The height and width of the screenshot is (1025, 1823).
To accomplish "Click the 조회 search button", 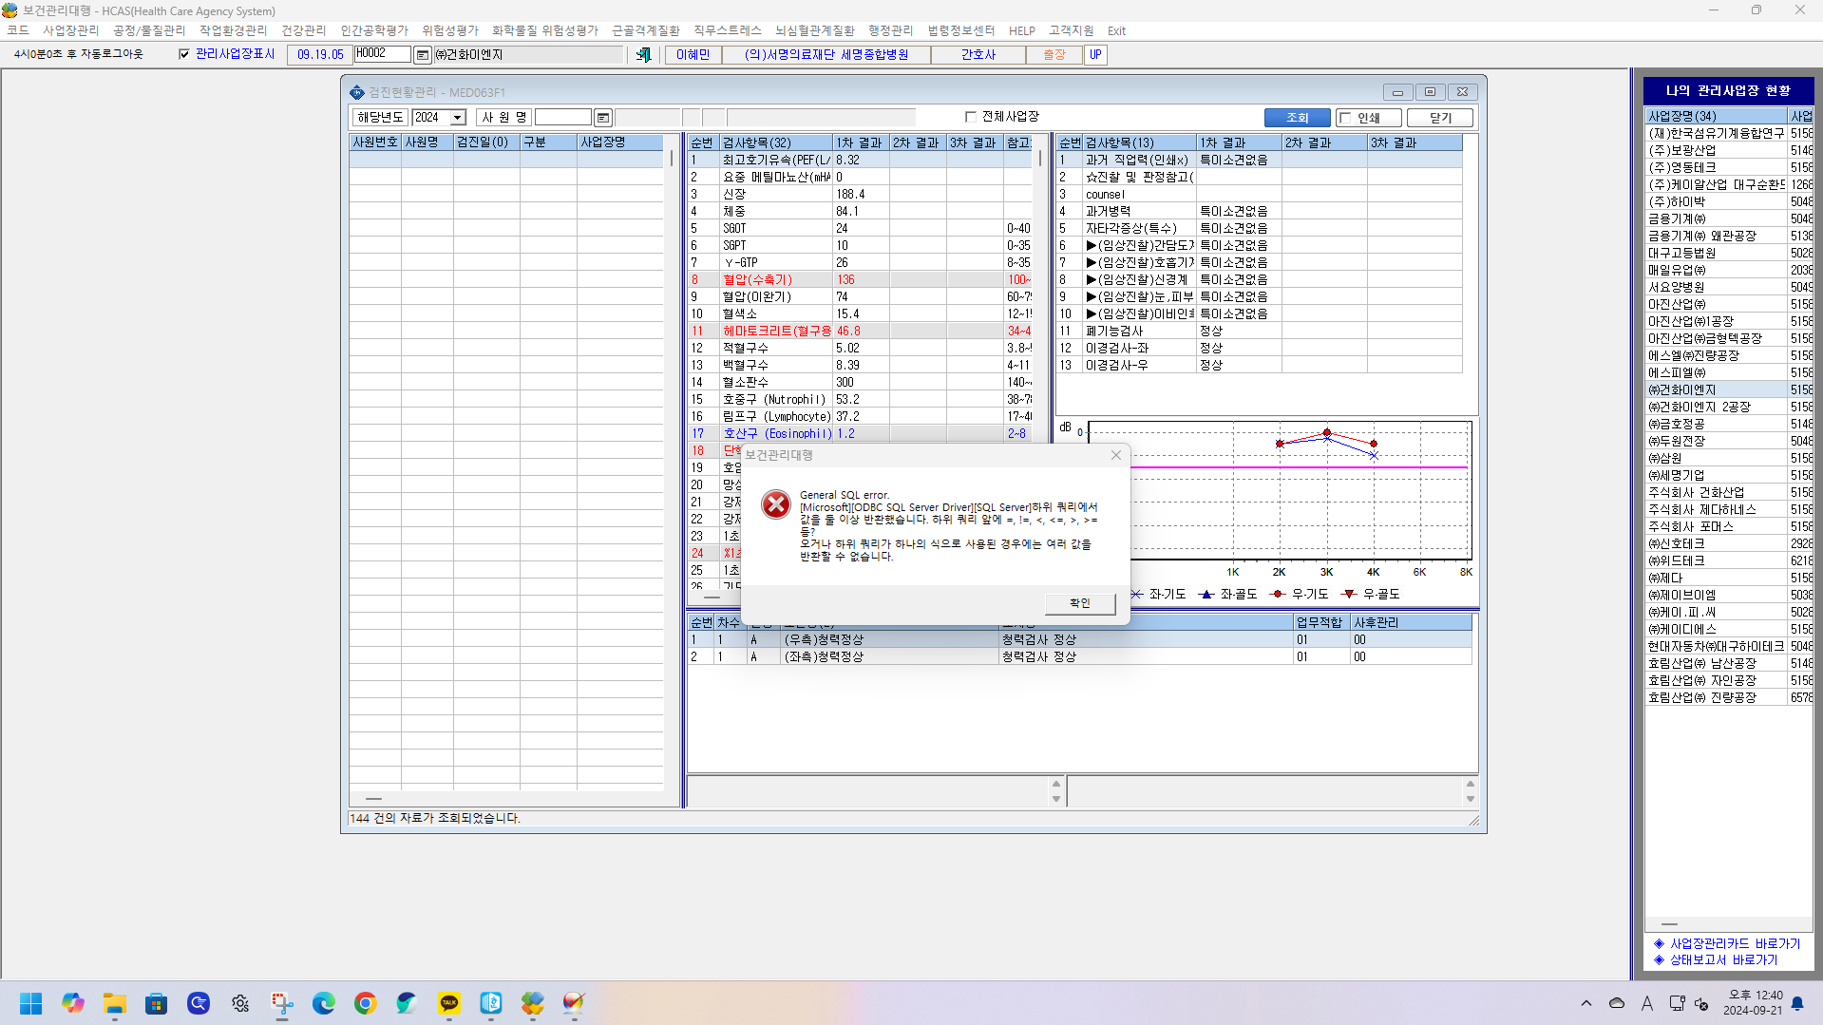I will tap(1297, 118).
